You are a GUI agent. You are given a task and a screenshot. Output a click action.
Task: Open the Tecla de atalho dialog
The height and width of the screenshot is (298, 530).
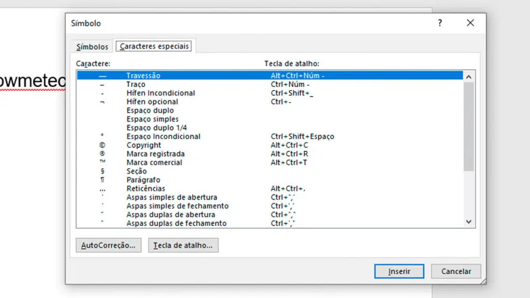[183, 245]
